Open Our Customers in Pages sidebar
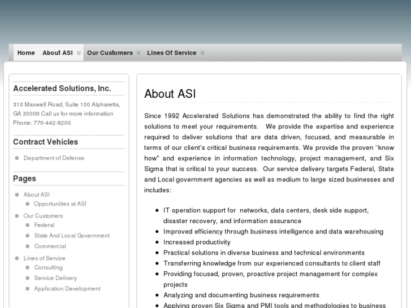This screenshot has width=411, height=308. pyautogui.click(x=44, y=216)
